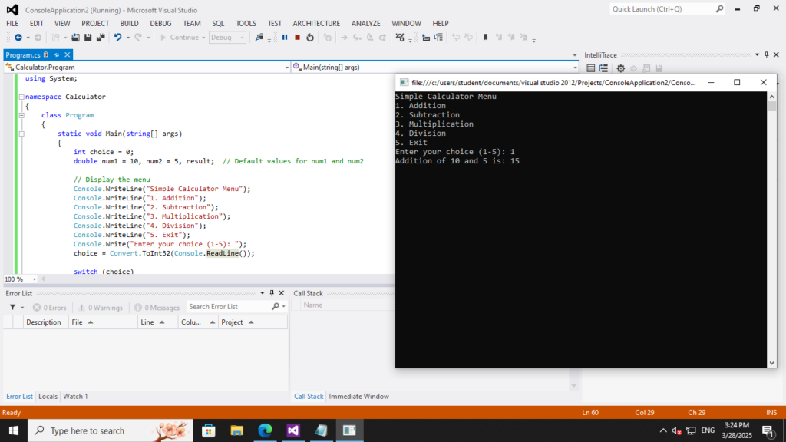
Task: Undo the last action using the Undo icon
Action: [x=117, y=38]
